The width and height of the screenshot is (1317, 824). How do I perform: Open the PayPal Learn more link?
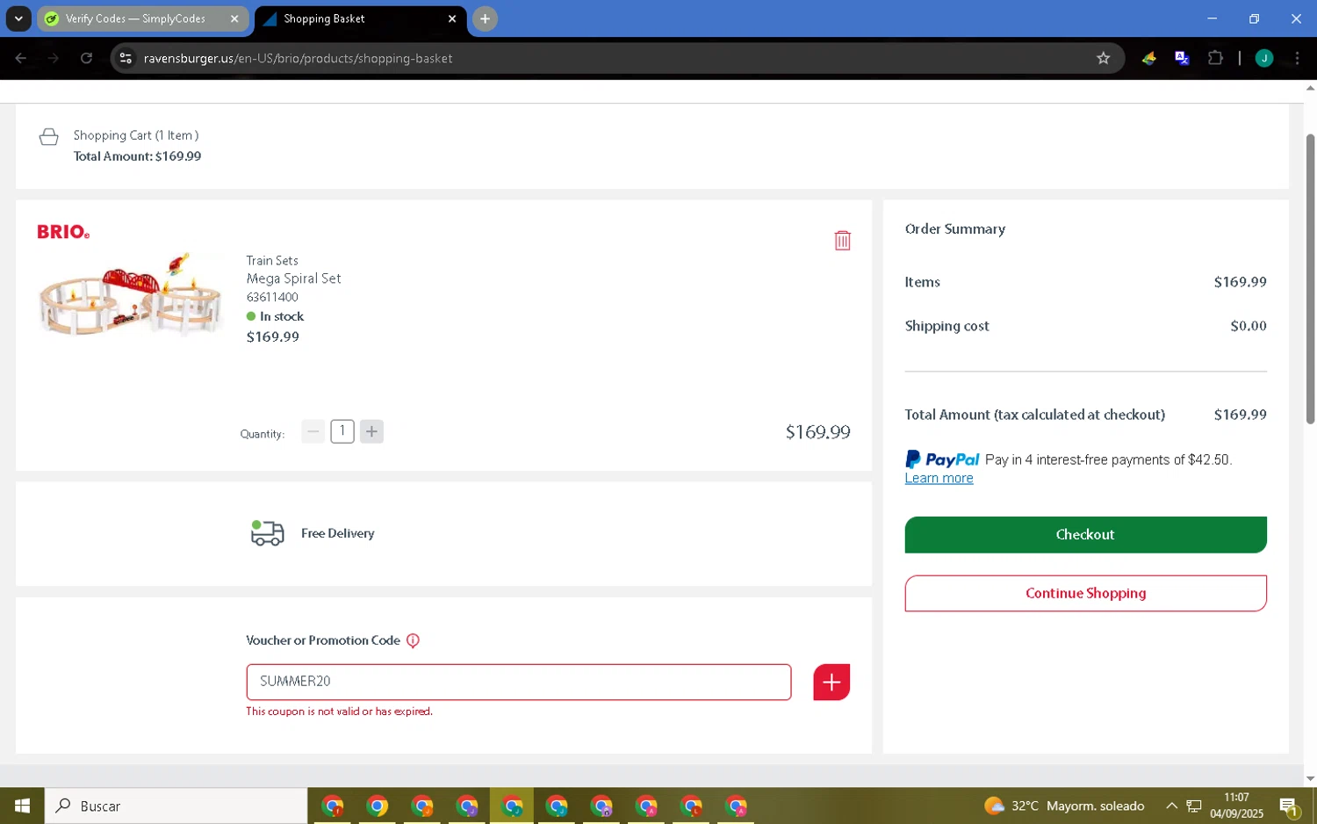click(x=939, y=478)
